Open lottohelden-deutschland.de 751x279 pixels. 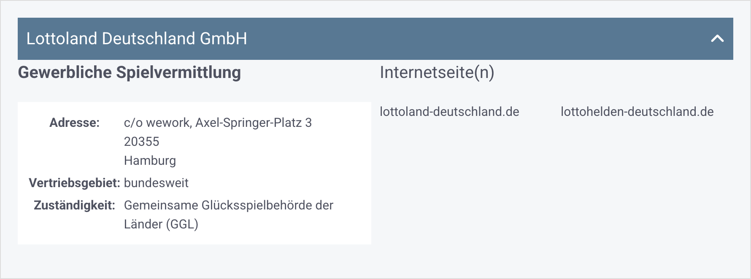pyautogui.click(x=637, y=112)
